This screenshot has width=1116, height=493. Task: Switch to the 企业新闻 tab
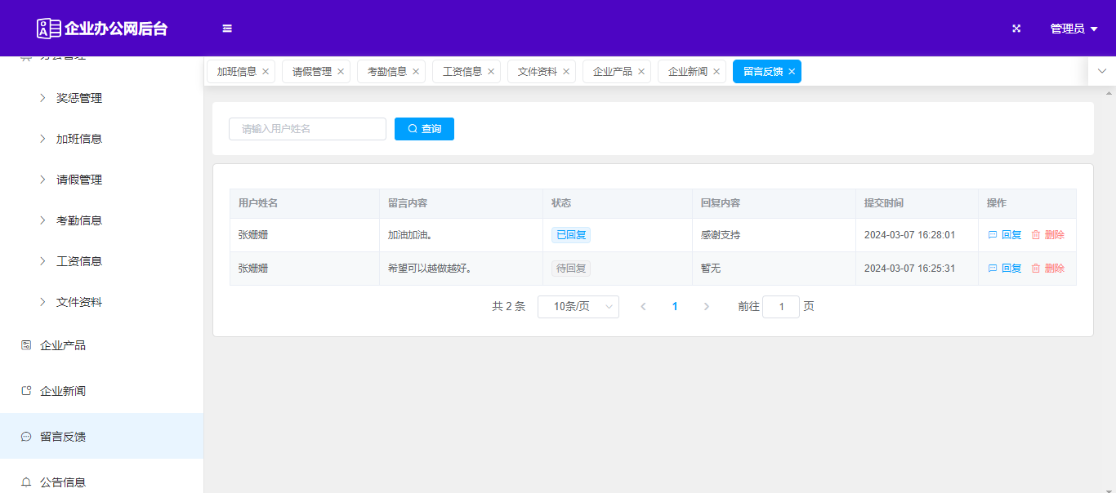[687, 72]
